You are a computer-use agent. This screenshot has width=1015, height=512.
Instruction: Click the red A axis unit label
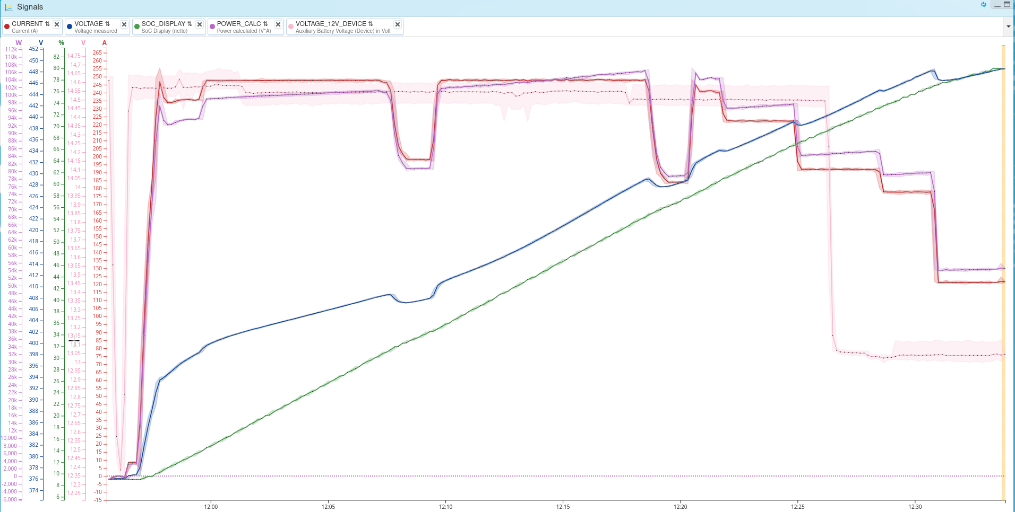(x=105, y=43)
